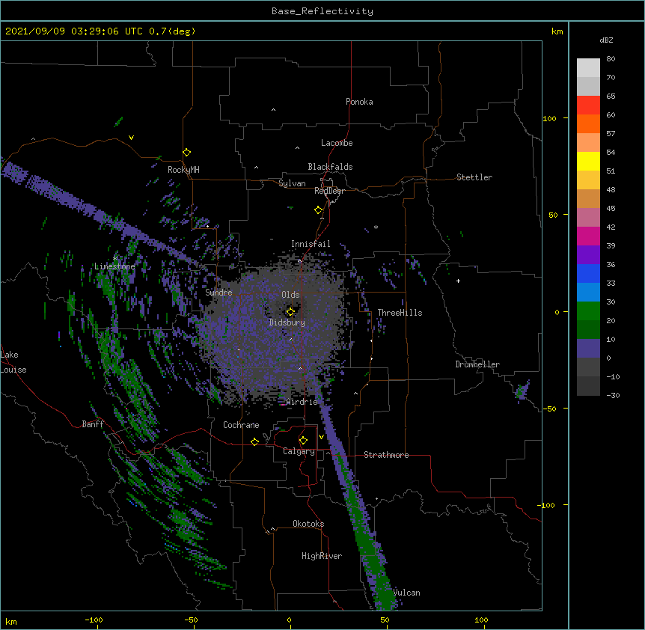
Task: Pick the dark orange 57-60 dBZ legend swatch
Action: coord(588,123)
